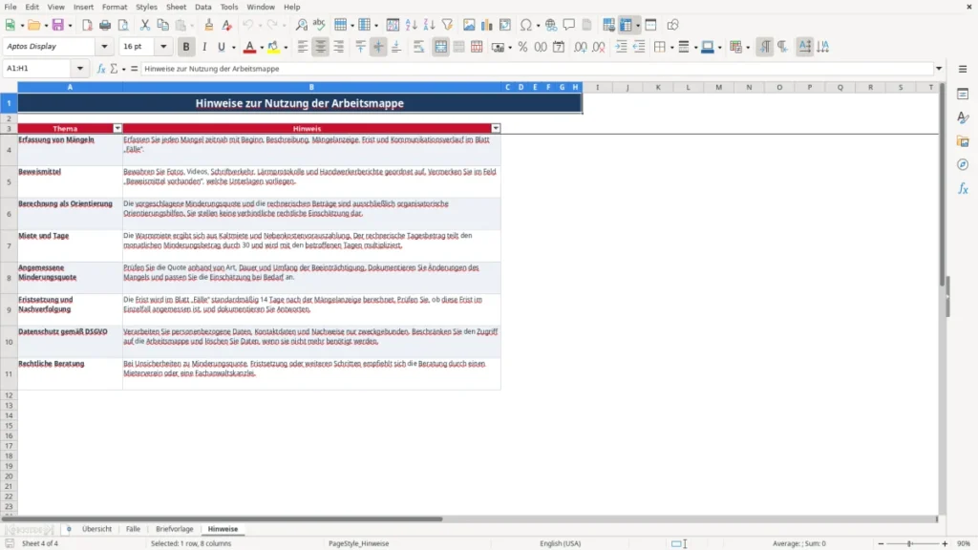The width and height of the screenshot is (978, 550).
Task: Click the Print icon
Action: [105, 25]
